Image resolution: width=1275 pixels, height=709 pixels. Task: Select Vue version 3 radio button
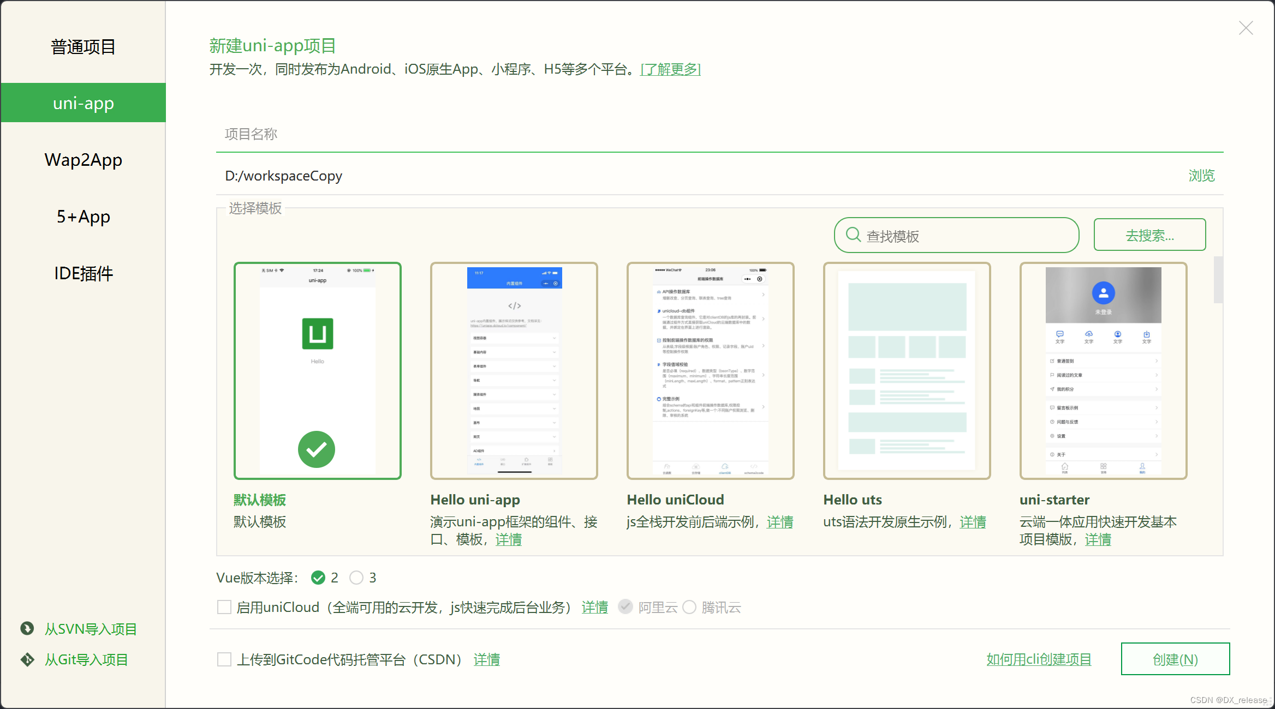tap(356, 578)
